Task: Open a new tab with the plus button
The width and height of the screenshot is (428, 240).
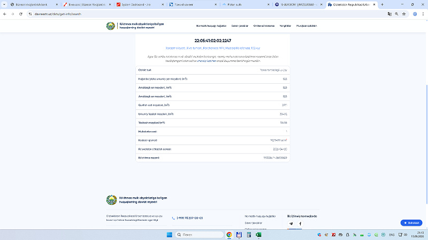Action: point(382,4)
